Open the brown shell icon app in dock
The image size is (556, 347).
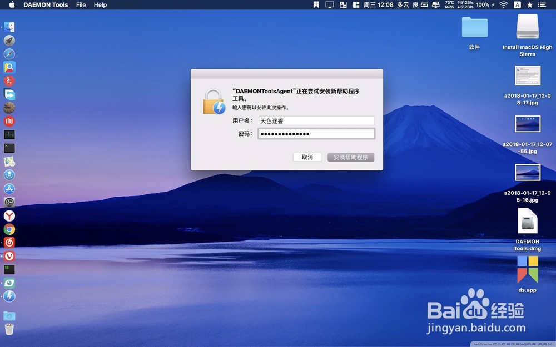click(x=9, y=108)
